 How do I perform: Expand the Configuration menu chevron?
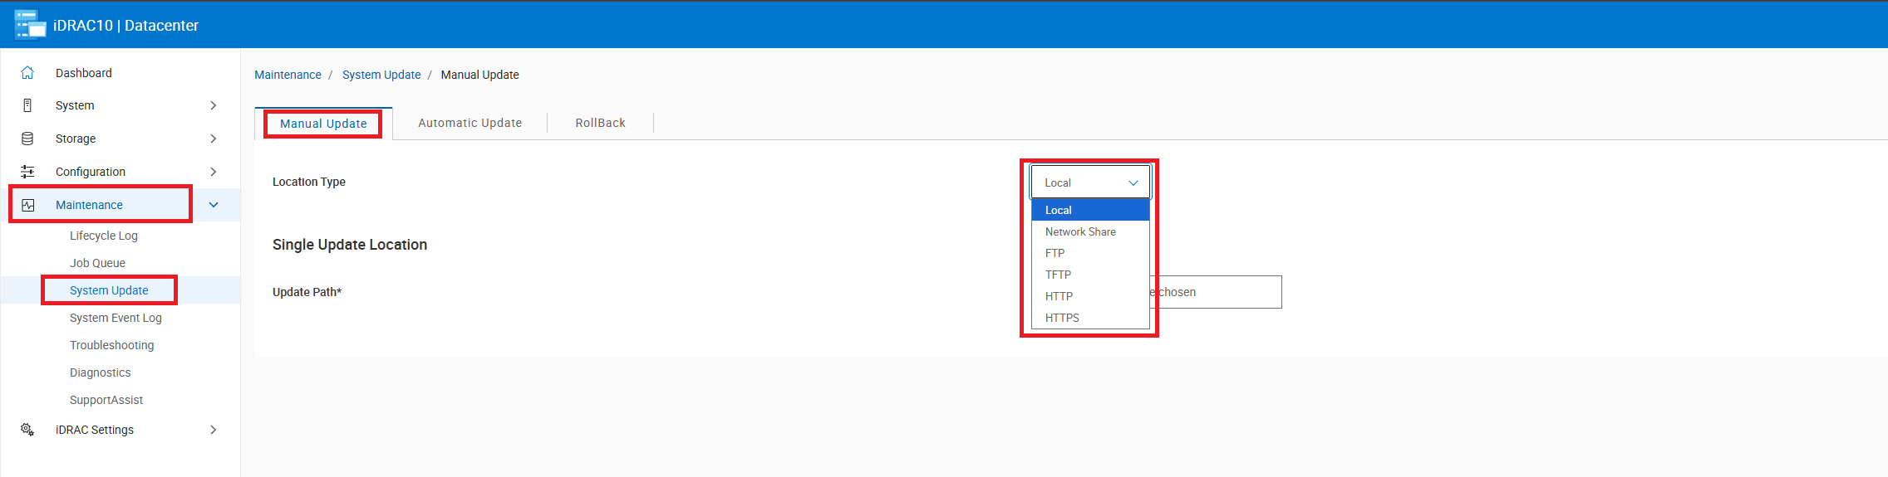coord(214,172)
